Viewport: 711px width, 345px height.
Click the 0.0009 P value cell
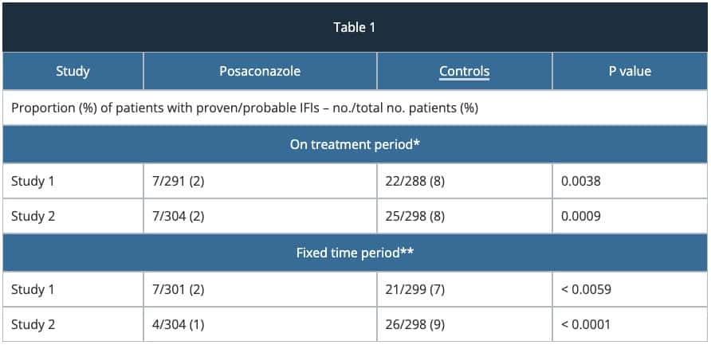581,217
